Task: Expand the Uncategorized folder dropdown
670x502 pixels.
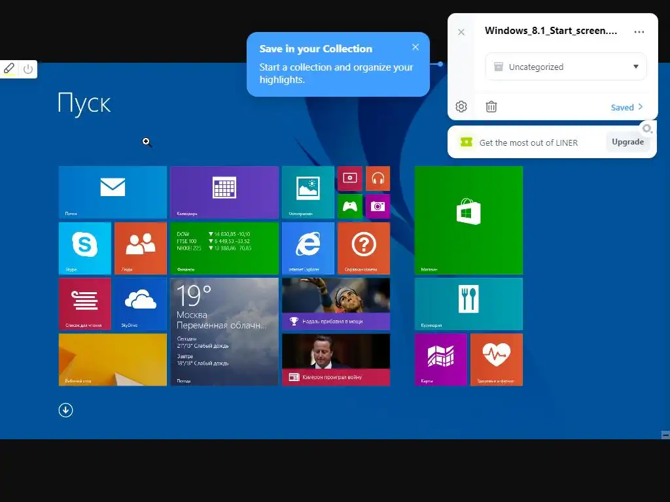Action: pyautogui.click(x=565, y=67)
